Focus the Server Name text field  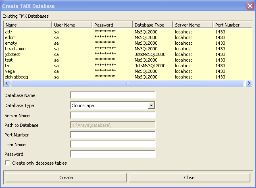pyautogui.click(x=113, y=115)
